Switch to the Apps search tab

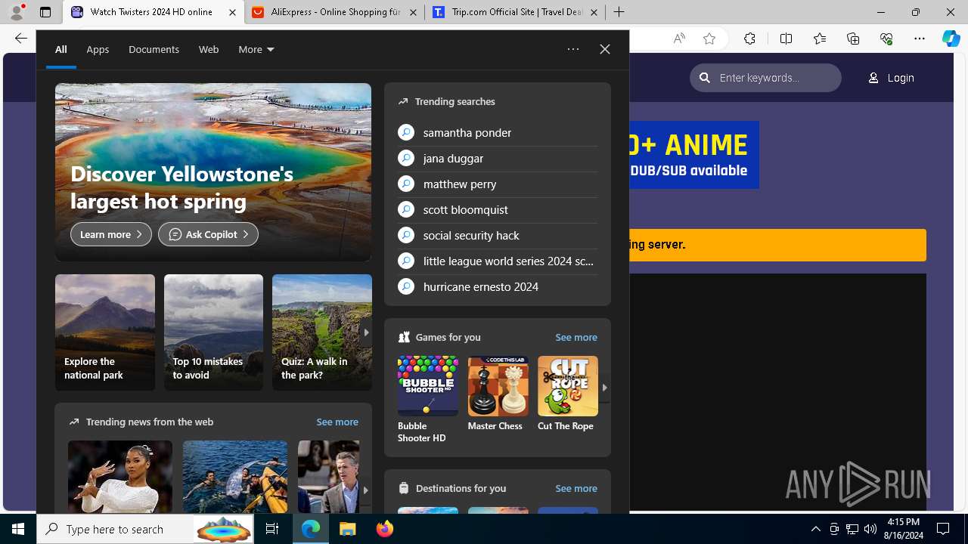pyautogui.click(x=98, y=49)
